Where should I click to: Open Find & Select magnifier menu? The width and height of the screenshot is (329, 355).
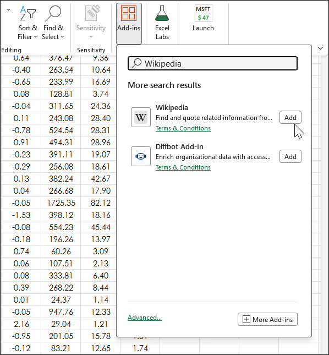tap(53, 23)
